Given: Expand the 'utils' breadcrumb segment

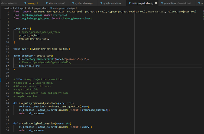Looking at the screenshot, I should coord(29,8).
